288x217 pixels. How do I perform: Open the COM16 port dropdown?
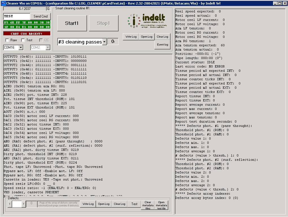[21, 47]
